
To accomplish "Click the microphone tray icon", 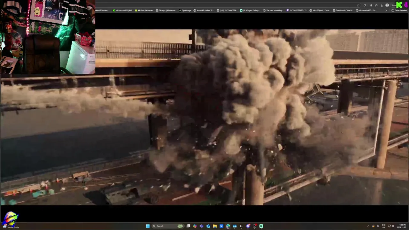I will (x=378, y=226).
